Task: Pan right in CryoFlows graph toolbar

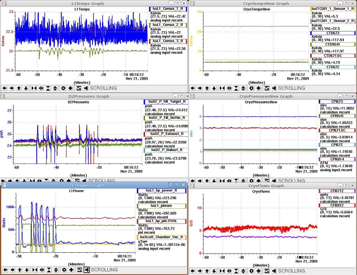Action: click(200, 271)
